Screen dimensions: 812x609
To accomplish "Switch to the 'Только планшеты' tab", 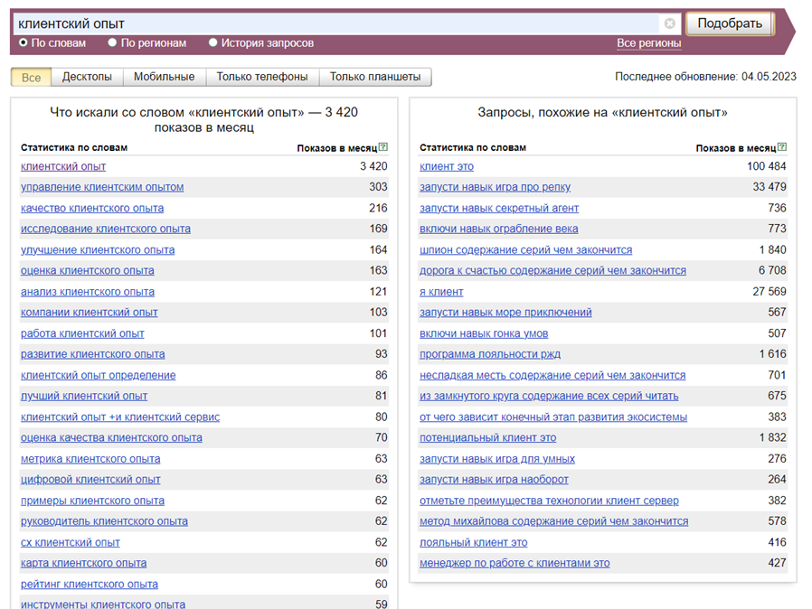I will pos(375,77).
